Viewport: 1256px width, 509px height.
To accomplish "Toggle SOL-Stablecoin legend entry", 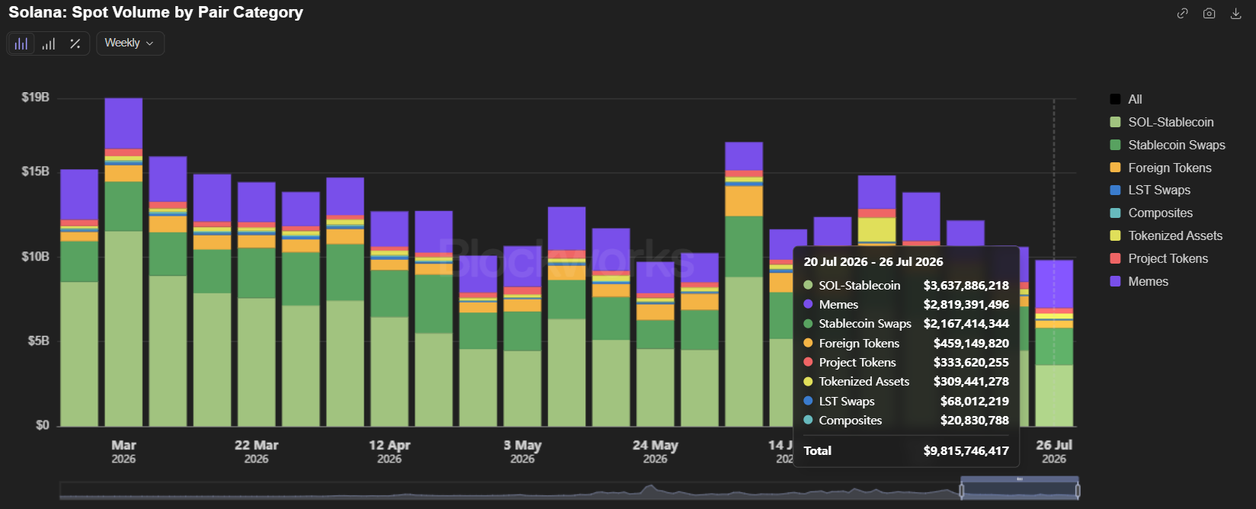I will point(1161,122).
